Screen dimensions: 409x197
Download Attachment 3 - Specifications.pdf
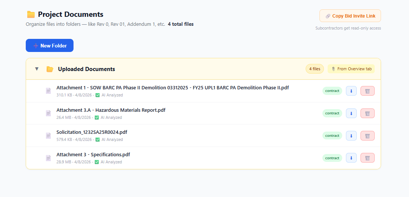tap(351, 158)
